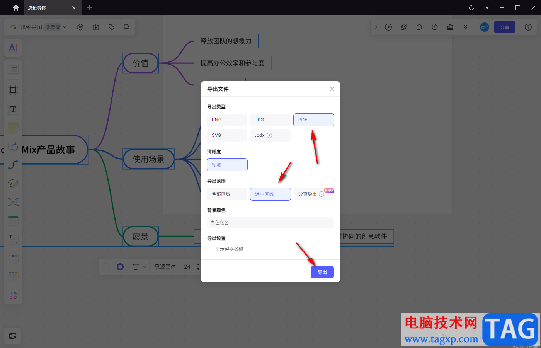
Task: Open the minimap panel icon at bottom left
Action: pos(13,336)
